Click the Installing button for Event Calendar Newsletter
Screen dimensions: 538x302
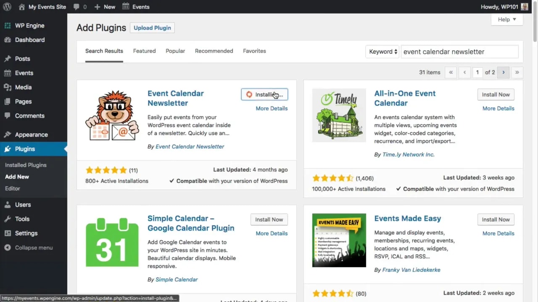(264, 94)
